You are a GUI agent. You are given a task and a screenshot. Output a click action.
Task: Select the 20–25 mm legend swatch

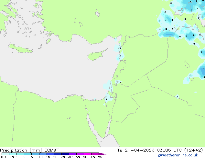[58, 154]
